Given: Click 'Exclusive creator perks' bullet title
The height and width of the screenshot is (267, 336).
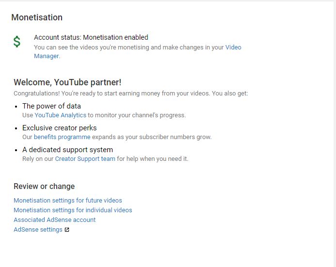Looking at the screenshot, I should (x=60, y=128).
